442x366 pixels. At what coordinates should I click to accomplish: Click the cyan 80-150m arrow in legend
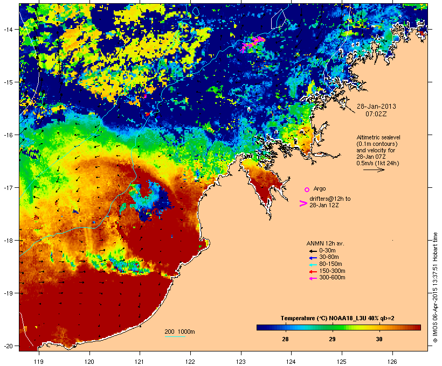pyautogui.click(x=313, y=265)
